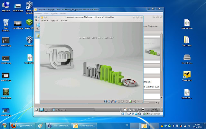
Task: Click the shared folders icon in outer VM status bar
Action: click(x=136, y=114)
